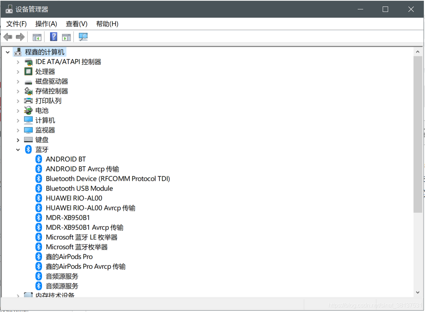The height and width of the screenshot is (312, 425).
Task: Click the Forward arrow toolbar icon
Action: click(20, 37)
